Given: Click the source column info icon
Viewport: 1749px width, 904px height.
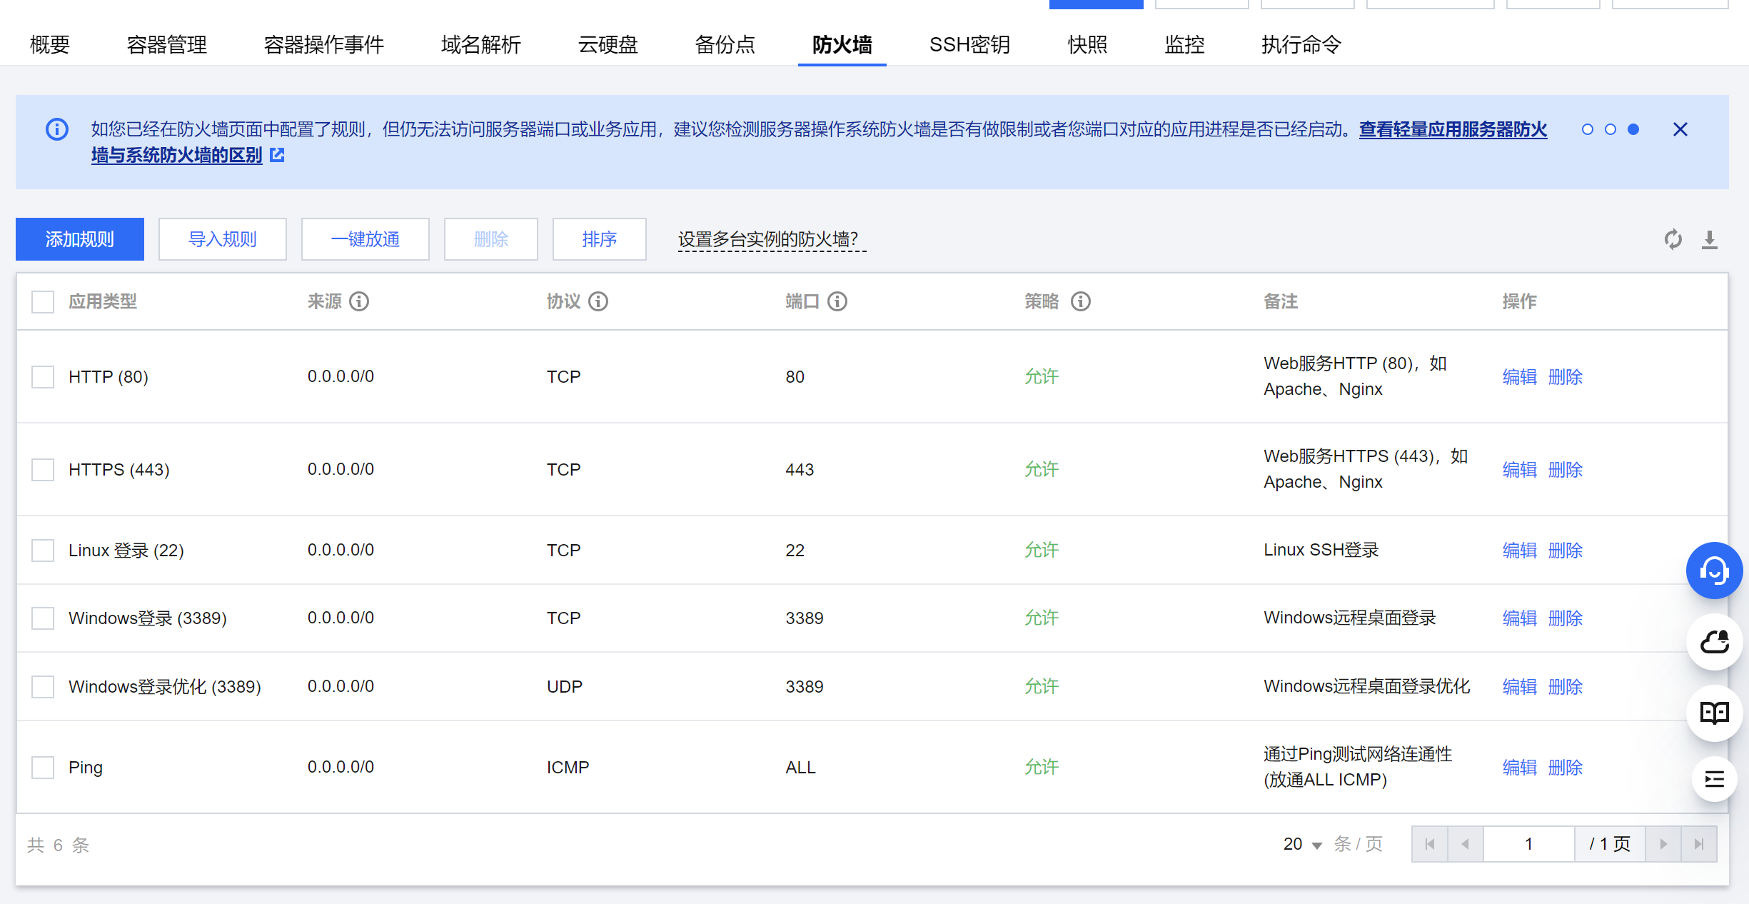Looking at the screenshot, I should [359, 301].
